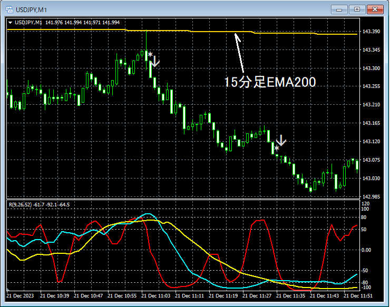Click the indicator scale value -100
390x307 pixels.
pos(365,288)
